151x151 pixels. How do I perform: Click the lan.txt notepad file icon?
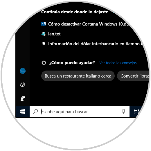(x=43, y=34)
